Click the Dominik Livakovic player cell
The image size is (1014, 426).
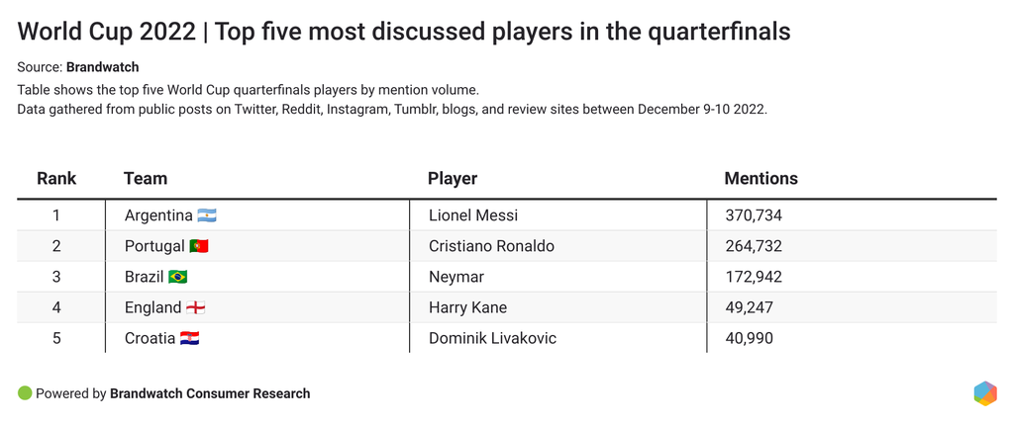coord(492,338)
